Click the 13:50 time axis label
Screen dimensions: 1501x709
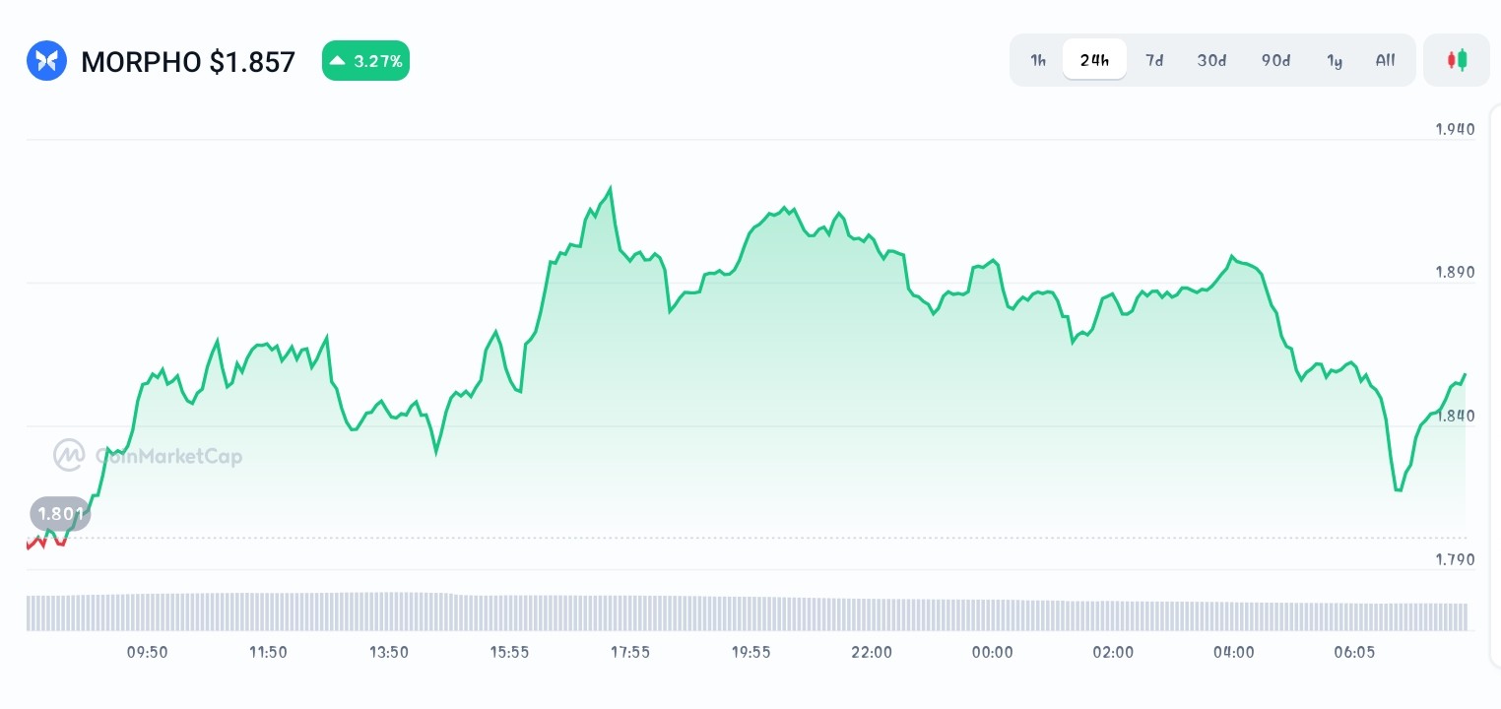coord(388,652)
